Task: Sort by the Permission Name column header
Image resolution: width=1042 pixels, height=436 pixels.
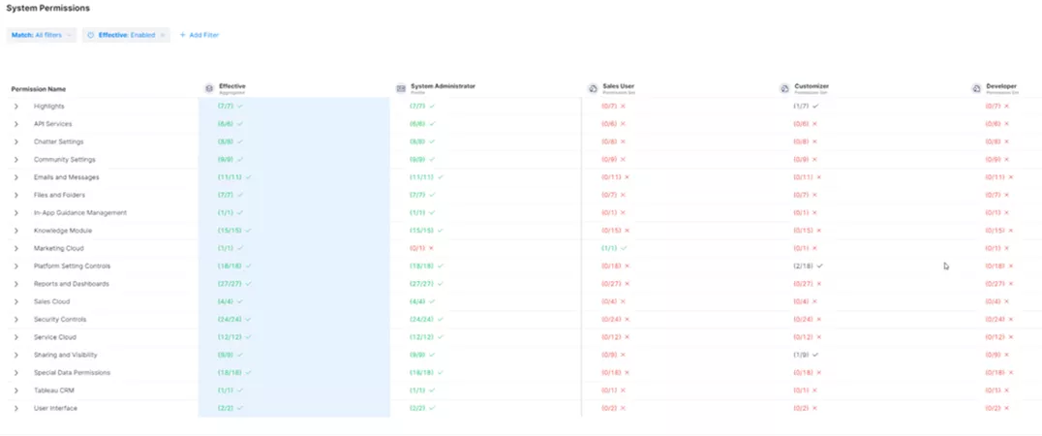Action: click(x=39, y=89)
